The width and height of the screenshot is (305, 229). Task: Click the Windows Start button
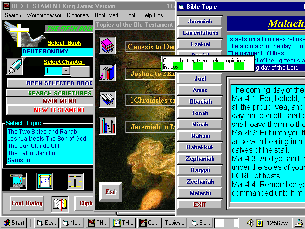pos(14,223)
